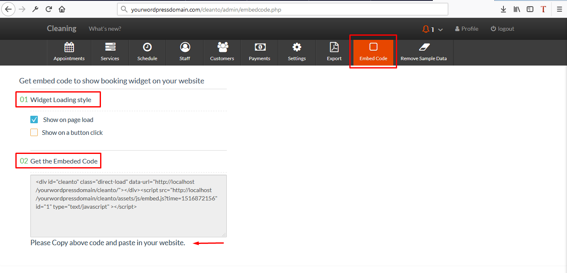567x273 pixels.
Task: Enable the Show on a button click checkbox
Action: point(34,132)
